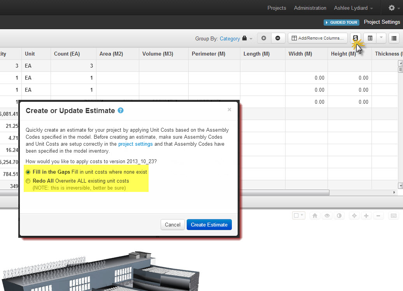Click the report view icon
403x291 pixels.
click(x=370, y=38)
